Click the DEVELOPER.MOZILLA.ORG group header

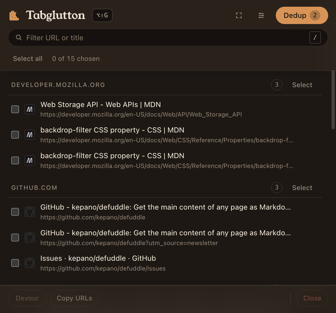pyautogui.click(x=58, y=85)
